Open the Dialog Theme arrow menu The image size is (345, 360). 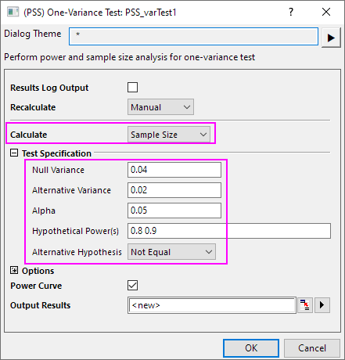point(331,38)
